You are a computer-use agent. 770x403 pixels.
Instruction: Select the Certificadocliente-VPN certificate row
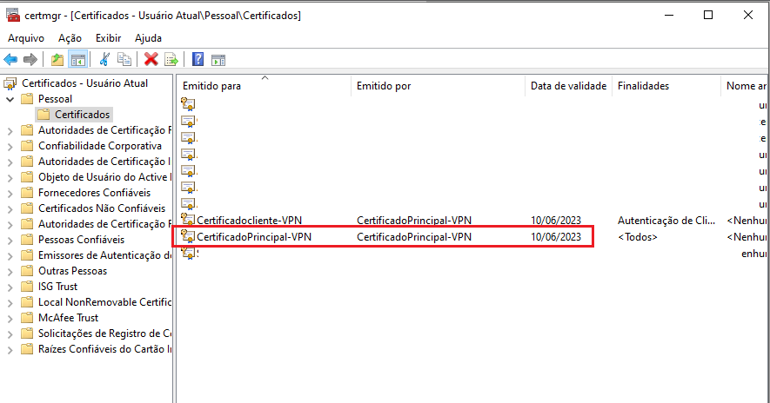(x=249, y=221)
